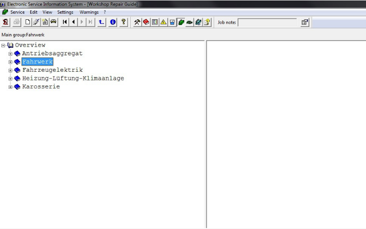366x229 pixels.
Task: Select Heizung-Lüftung-Klimaanlage in the tree
Action: click(x=73, y=78)
